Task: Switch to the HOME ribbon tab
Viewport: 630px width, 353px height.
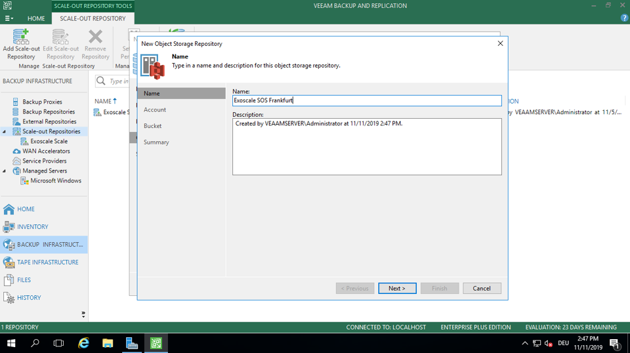Action: tap(36, 18)
